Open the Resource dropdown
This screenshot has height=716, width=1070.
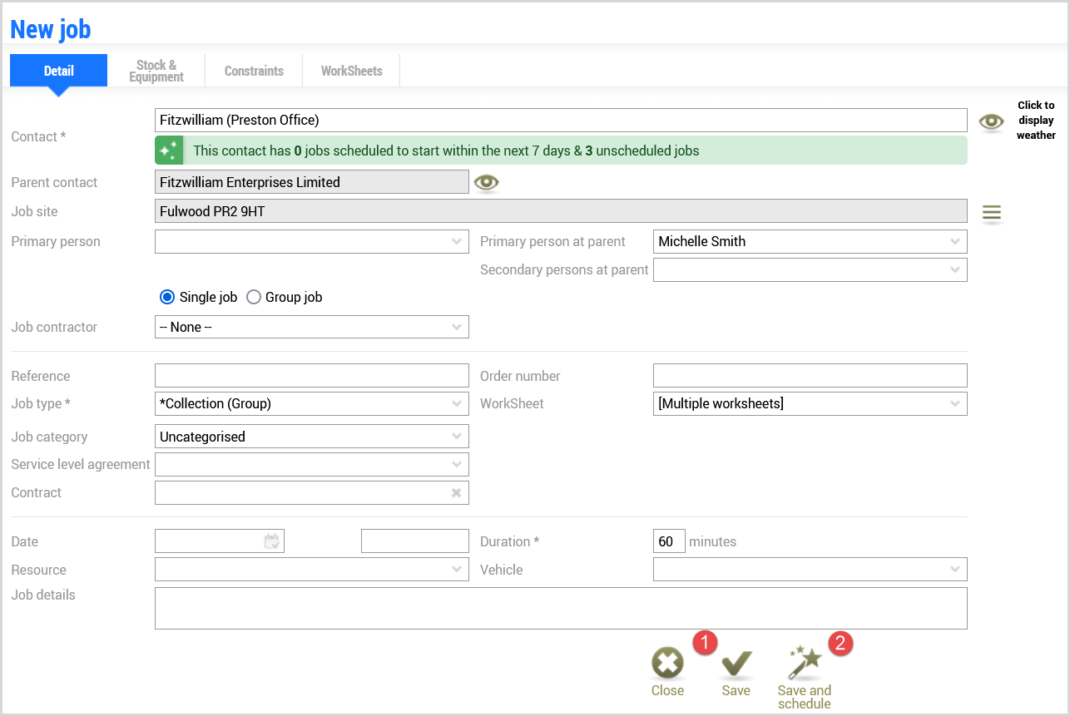[x=312, y=570]
